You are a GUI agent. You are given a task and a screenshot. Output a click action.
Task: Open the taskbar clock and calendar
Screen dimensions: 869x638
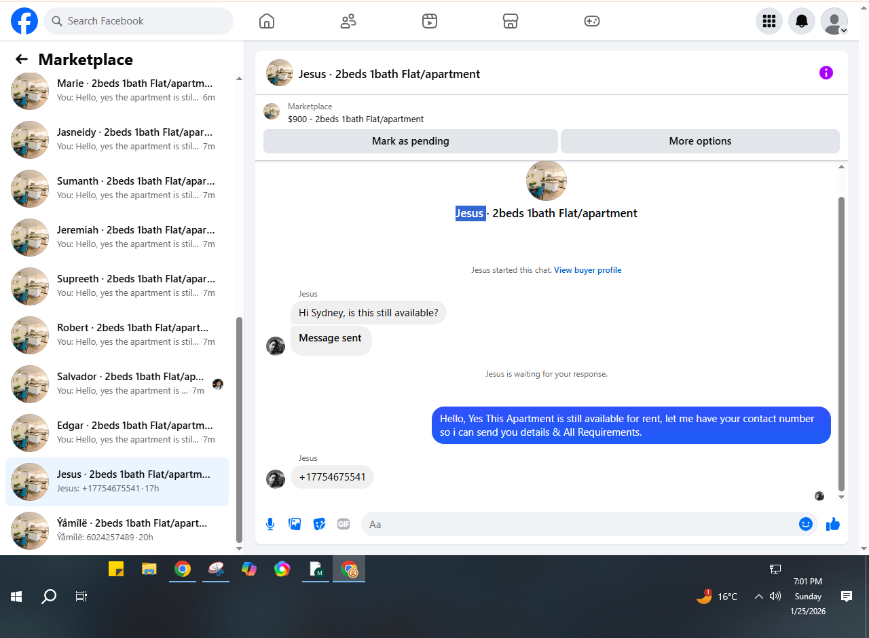807,597
